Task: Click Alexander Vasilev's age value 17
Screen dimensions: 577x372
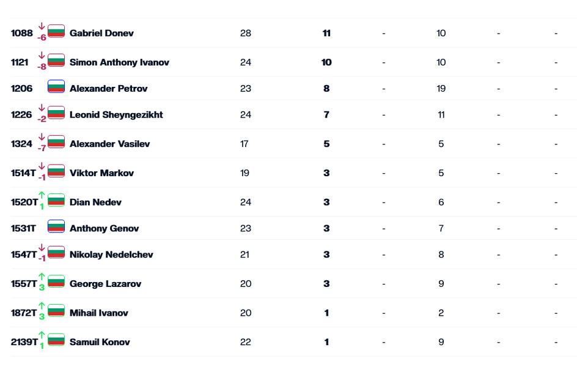Action: pos(244,144)
